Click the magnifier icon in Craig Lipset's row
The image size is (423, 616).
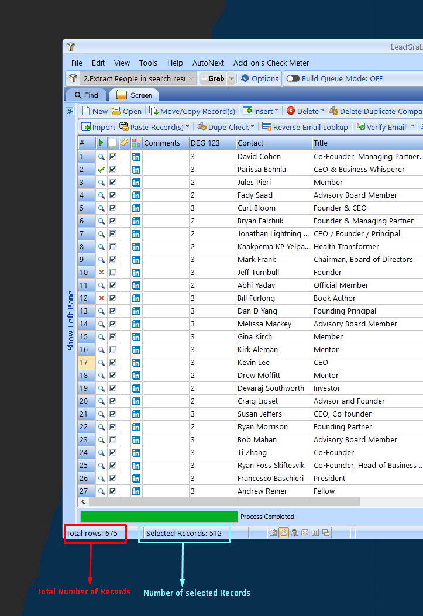(101, 401)
